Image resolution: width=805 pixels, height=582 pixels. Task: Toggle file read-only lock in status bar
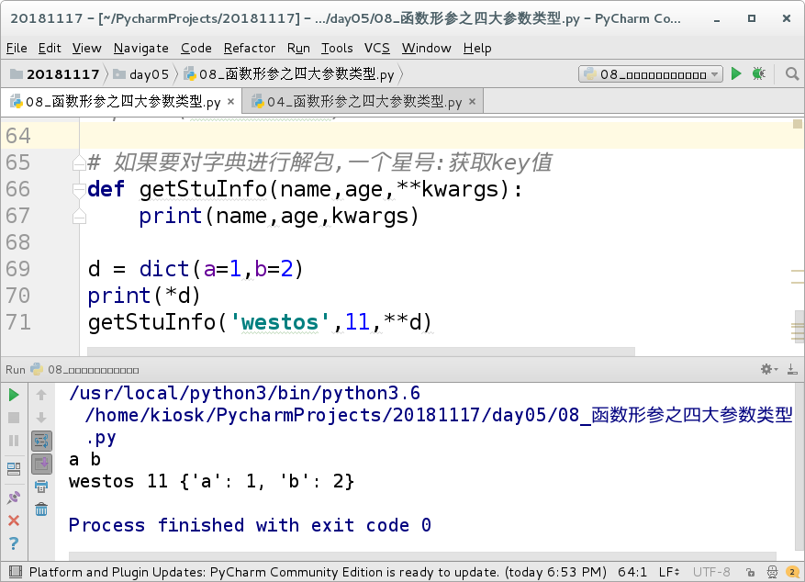(751, 572)
